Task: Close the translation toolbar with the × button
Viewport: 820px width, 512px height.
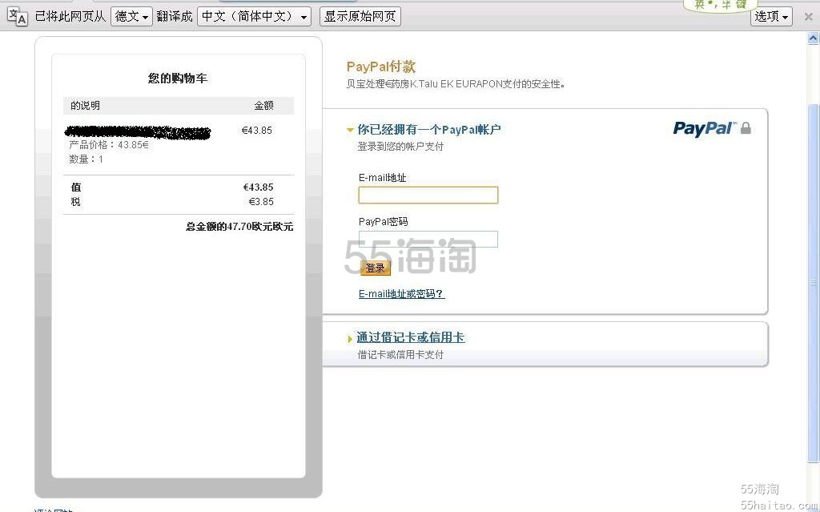Action: pos(808,15)
